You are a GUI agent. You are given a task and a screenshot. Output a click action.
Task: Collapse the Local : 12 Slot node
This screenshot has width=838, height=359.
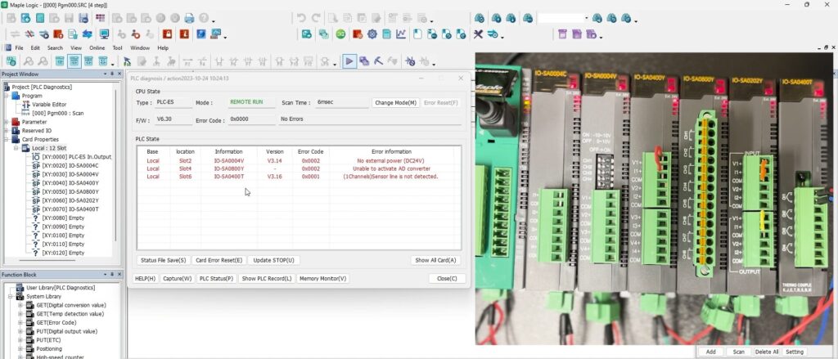click(16, 148)
